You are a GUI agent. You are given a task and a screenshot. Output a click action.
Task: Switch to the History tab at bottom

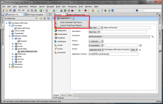click(x=70, y=95)
